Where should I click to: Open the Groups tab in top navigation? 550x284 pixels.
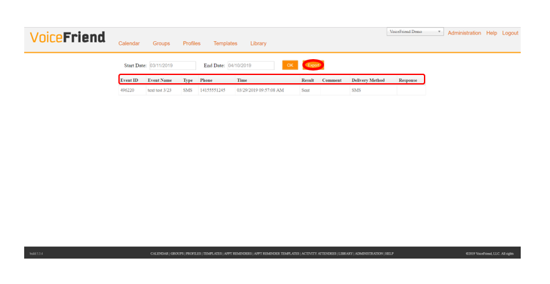[161, 43]
